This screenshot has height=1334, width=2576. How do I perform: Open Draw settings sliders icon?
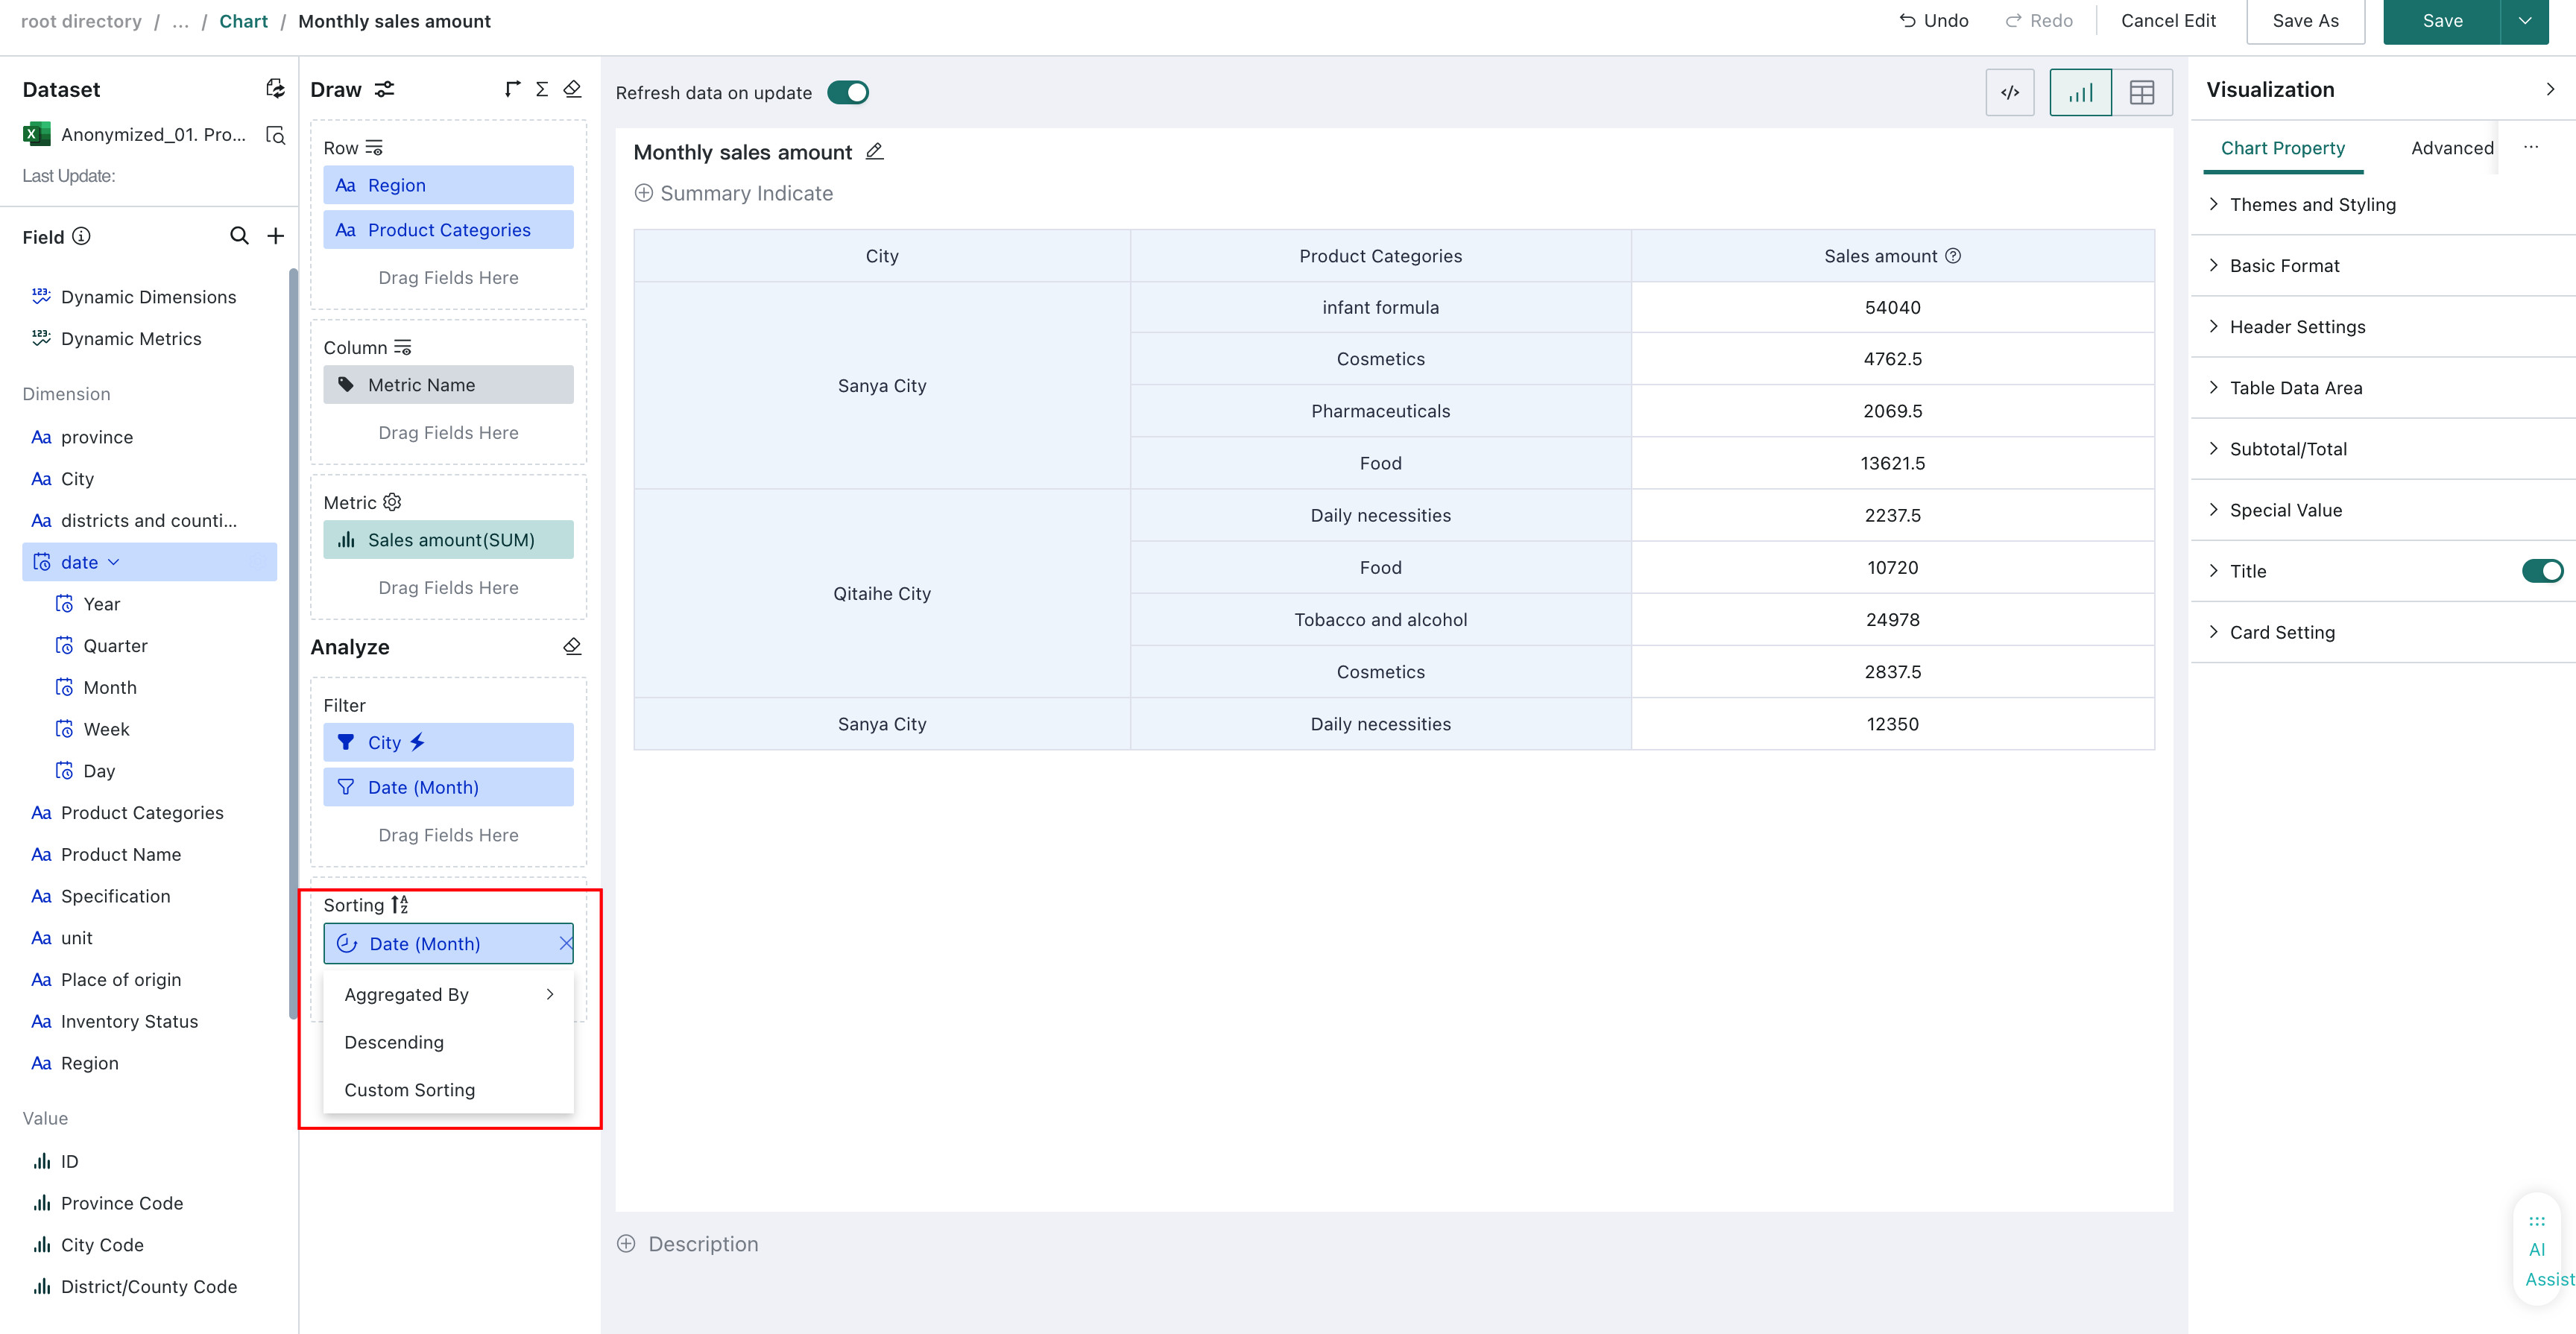coord(384,89)
